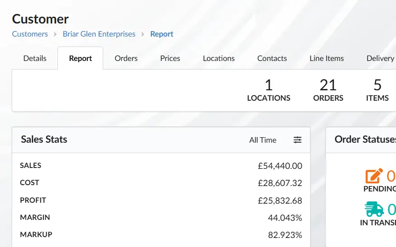Click the teal In Transit truck icon
The width and height of the screenshot is (396, 247).
tap(374, 209)
